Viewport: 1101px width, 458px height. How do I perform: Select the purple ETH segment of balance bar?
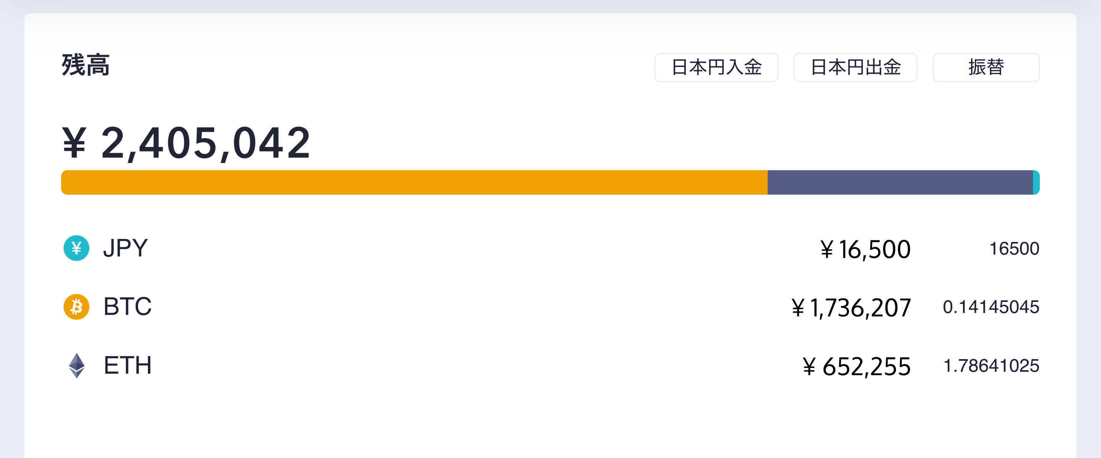pos(900,183)
